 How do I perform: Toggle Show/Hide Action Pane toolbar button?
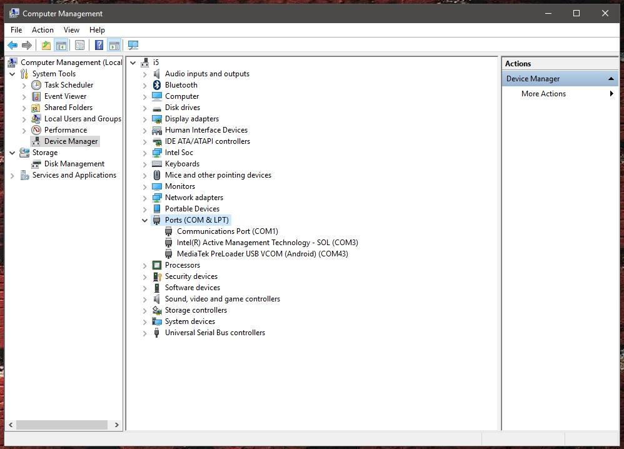(x=114, y=45)
